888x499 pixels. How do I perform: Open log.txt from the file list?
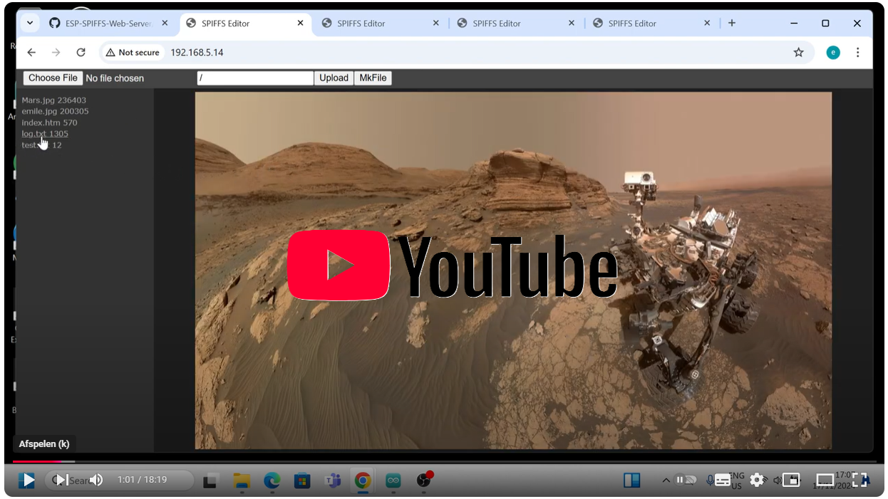click(45, 134)
